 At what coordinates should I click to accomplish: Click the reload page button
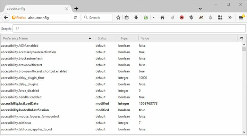coord(75,17)
